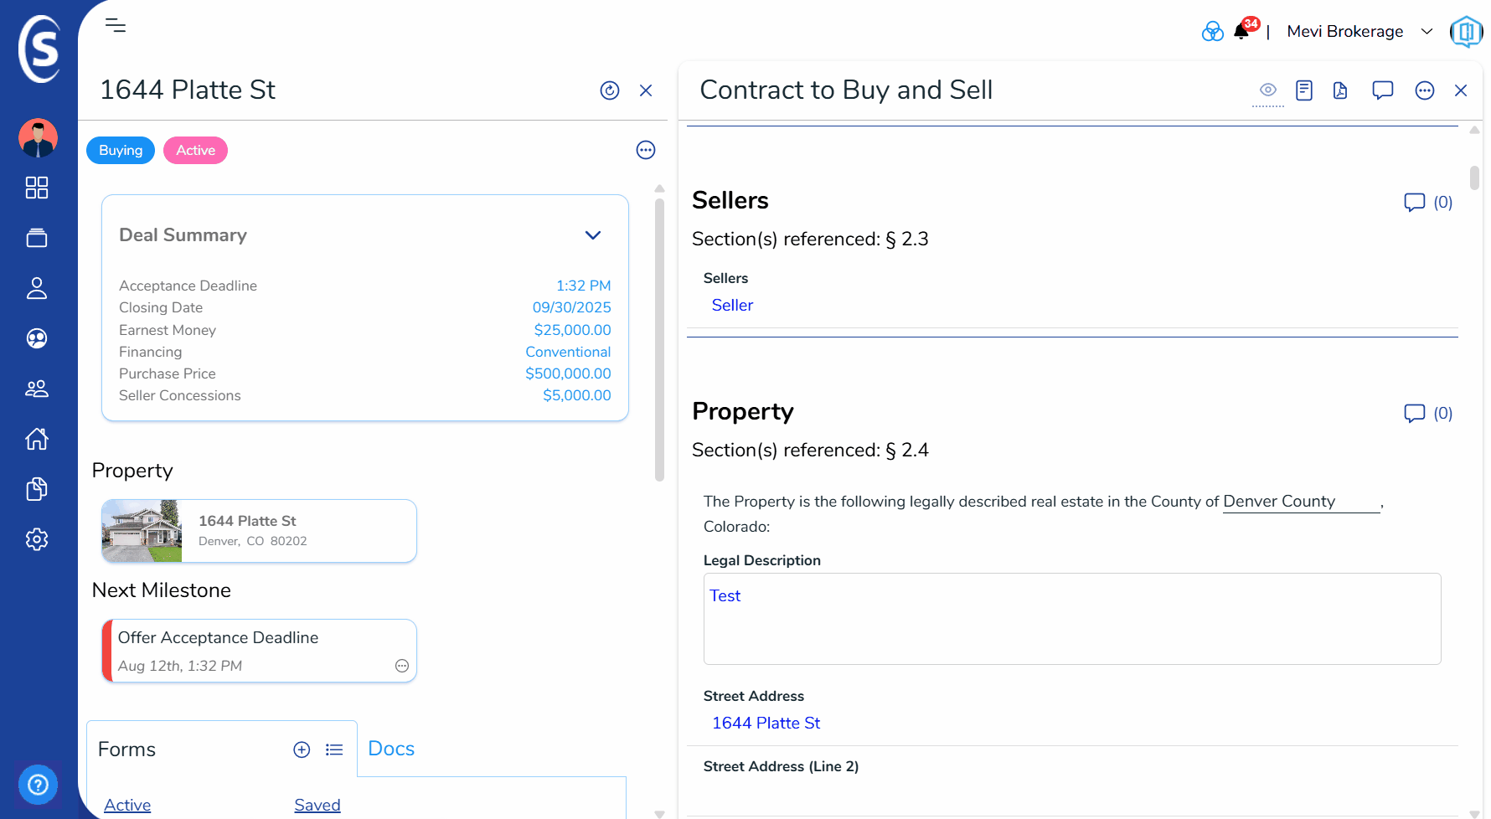Click the Conventional financing value
The image size is (1491, 819).
point(568,352)
